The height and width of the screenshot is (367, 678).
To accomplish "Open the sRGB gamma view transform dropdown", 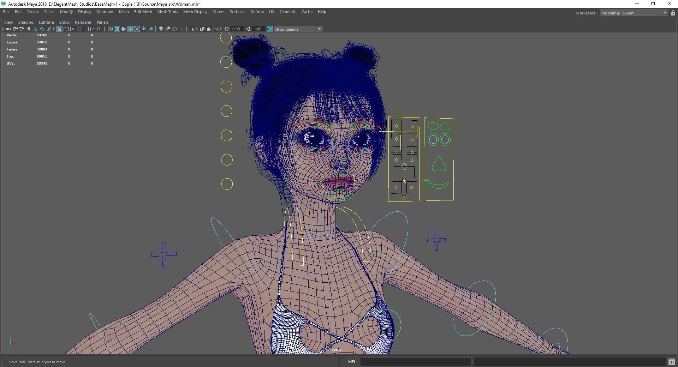I will [298, 29].
